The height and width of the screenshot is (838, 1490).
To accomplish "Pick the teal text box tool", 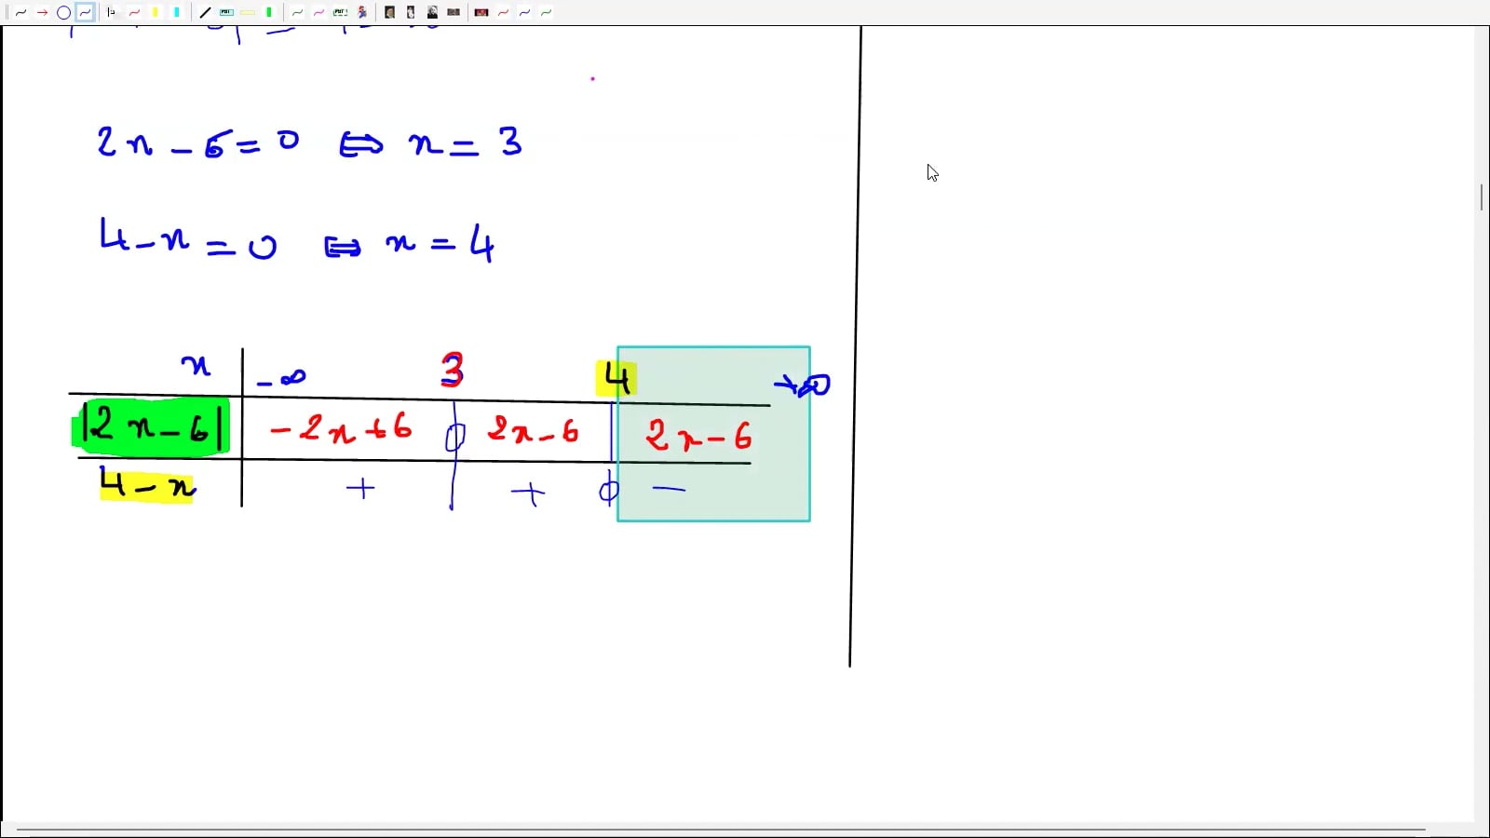I will [x=226, y=12].
